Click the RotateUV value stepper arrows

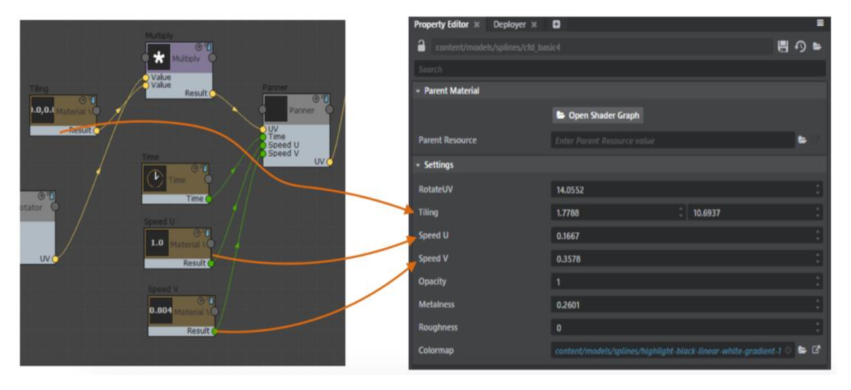[x=818, y=190]
